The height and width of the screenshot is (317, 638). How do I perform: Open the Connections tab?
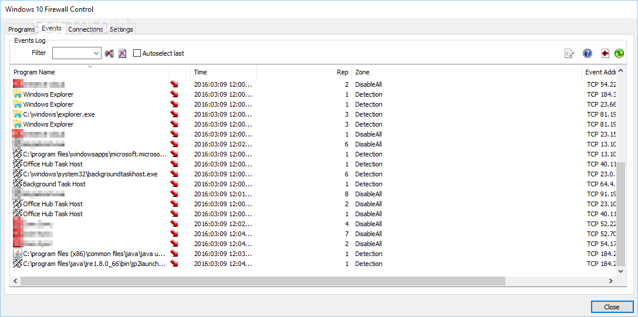coord(86,29)
